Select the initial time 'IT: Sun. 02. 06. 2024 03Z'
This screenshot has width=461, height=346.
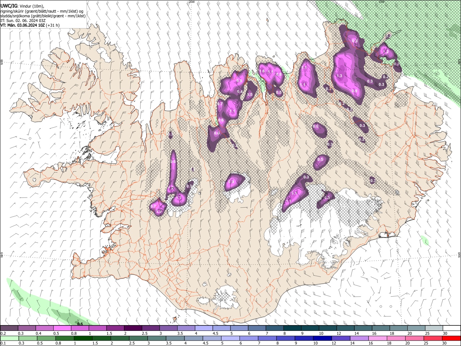(x=23, y=21)
